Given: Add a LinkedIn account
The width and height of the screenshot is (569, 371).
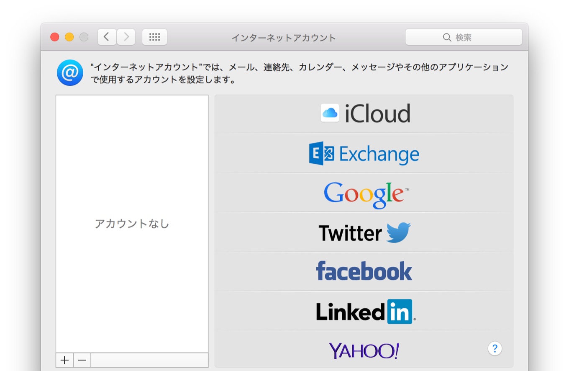Looking at the screenshot, I should [364, 311].
